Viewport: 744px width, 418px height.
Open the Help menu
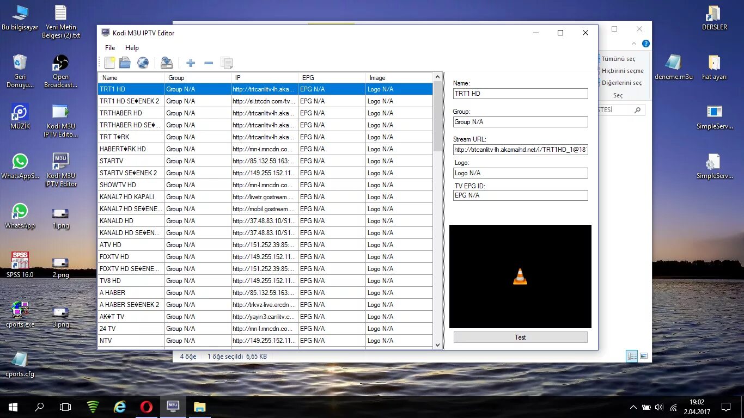click(x=132, y=48)
